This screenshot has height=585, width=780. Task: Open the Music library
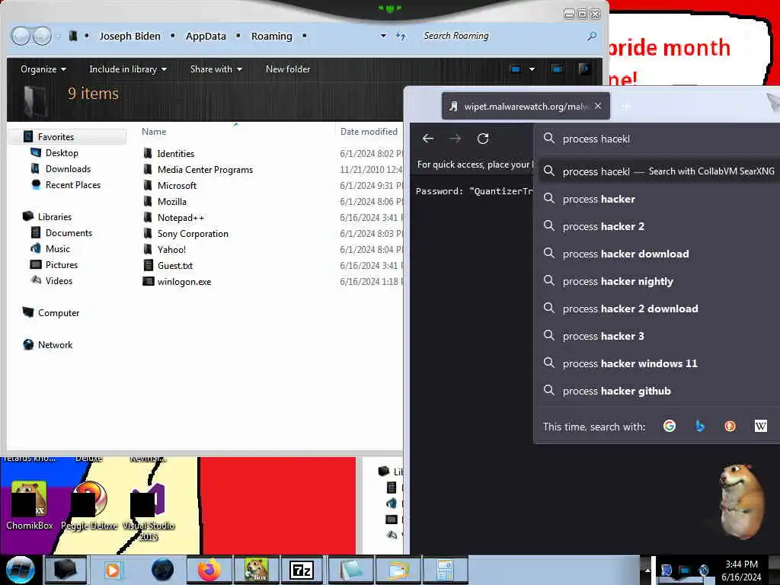pyautogui.click(x=58, y=249)
